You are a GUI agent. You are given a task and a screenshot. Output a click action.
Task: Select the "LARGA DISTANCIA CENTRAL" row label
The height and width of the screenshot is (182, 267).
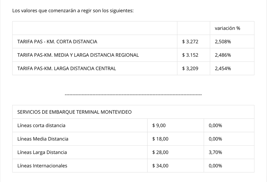click(66, 68)
